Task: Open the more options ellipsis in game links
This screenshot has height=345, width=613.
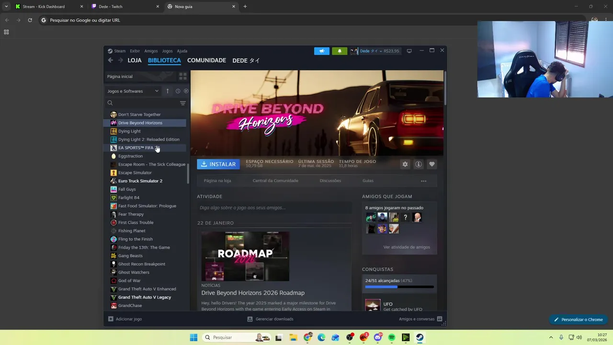Action: [x=423, y=181]
